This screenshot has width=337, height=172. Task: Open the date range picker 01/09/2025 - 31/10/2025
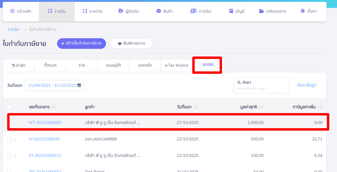tap(54, 85)
